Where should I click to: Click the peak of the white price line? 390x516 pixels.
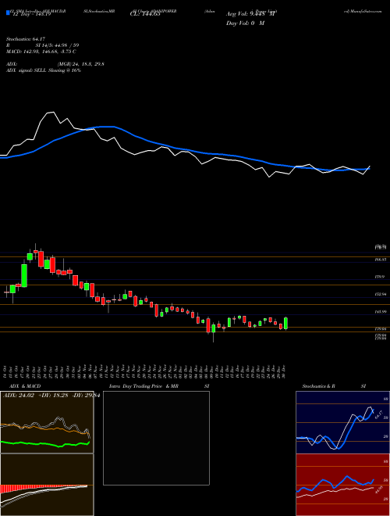point(53,113)
